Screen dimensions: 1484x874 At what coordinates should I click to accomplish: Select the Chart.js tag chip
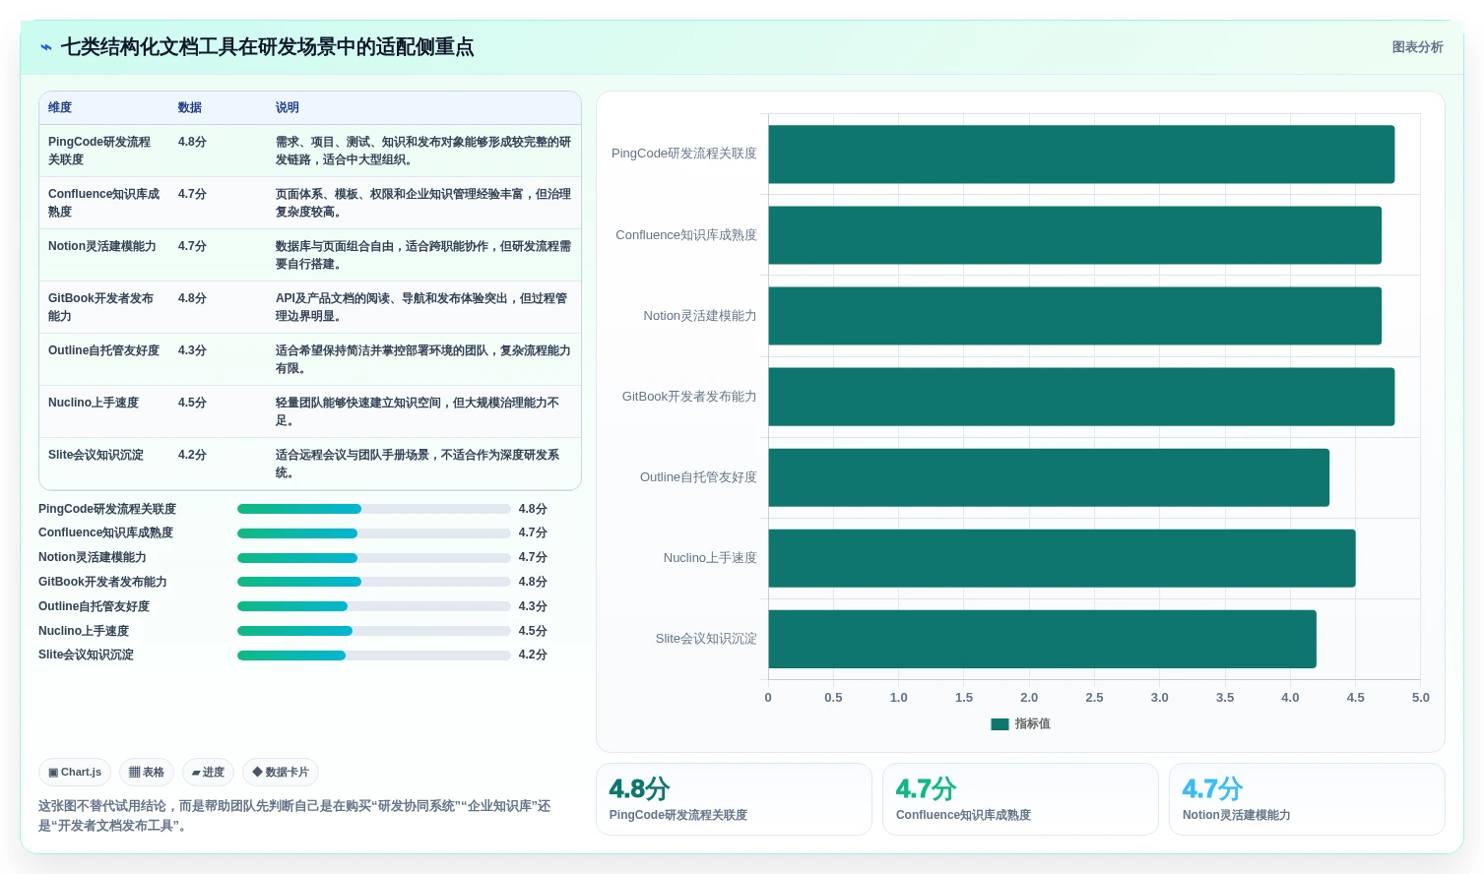pos(75,773)
